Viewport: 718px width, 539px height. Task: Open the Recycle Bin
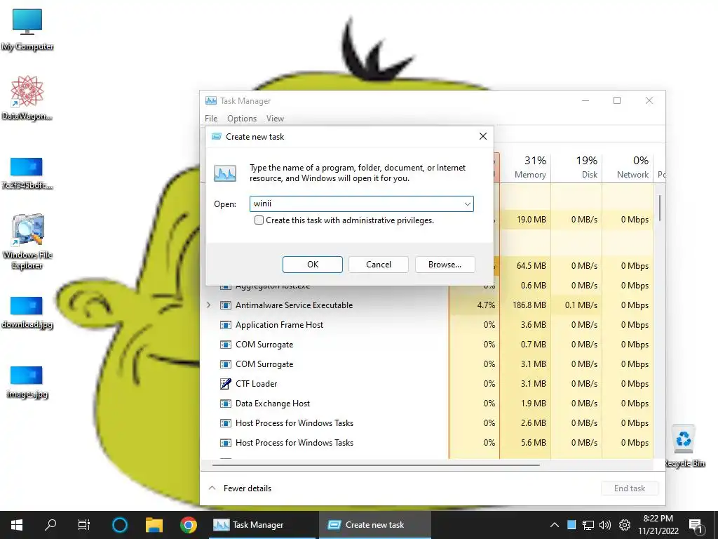684,446
